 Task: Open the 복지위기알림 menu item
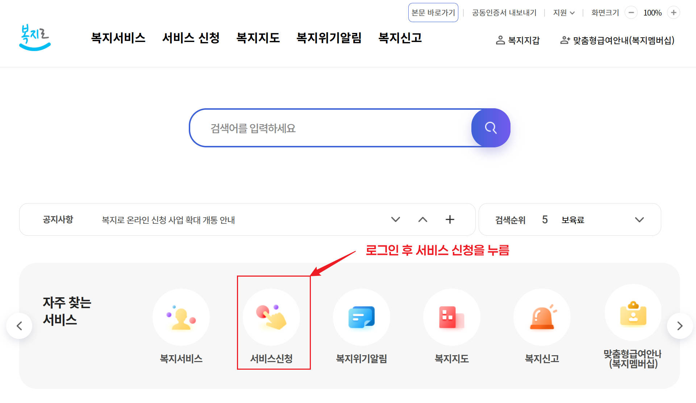pos(329,38)
